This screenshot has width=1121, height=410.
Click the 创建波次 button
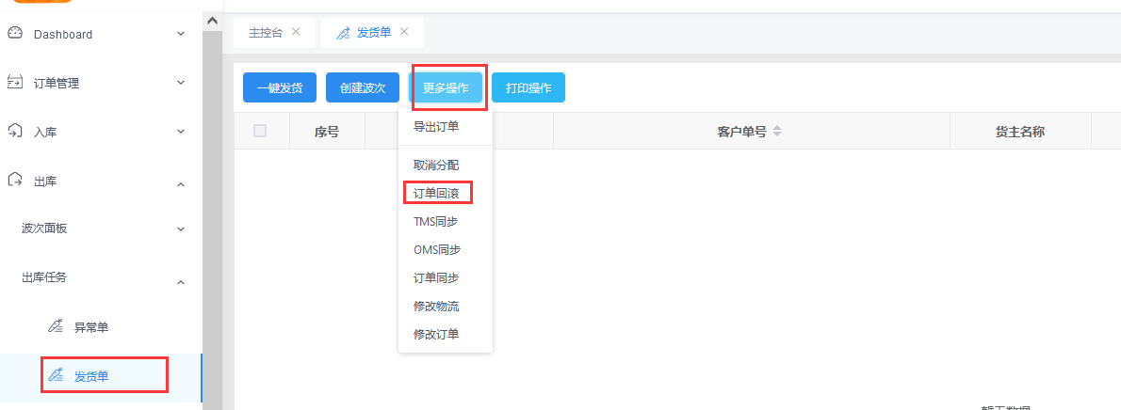(x=363, y=87)
